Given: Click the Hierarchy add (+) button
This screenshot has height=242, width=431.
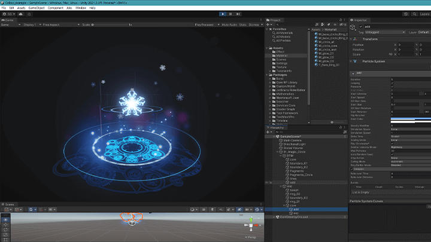Looking at the screenshot, I should coord(269,132).
